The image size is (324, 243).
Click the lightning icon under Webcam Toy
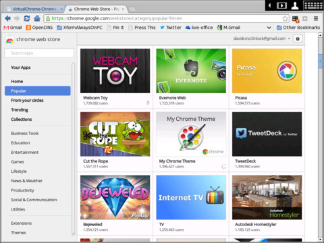point(148,103)
